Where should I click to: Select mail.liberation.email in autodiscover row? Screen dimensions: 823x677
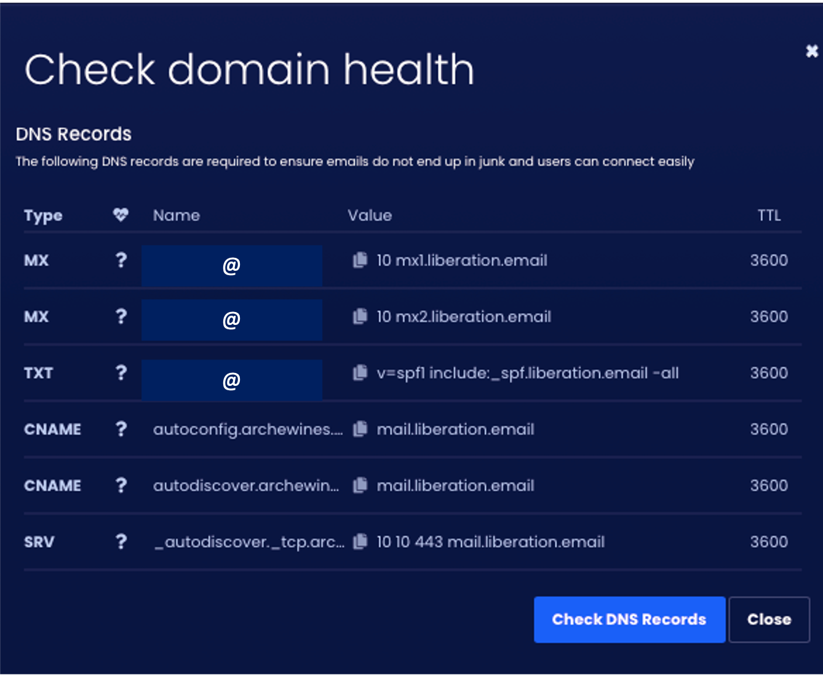(455, 486)
